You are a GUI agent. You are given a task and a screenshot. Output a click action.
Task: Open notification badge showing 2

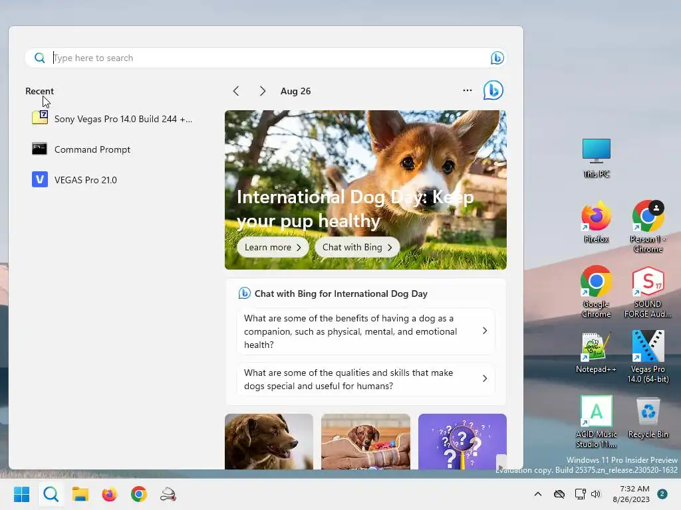662,494
